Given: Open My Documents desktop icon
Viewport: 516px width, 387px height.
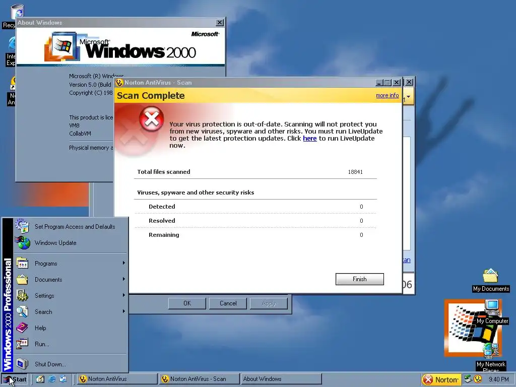Looking at the screenshot, I should pos(491,280).
